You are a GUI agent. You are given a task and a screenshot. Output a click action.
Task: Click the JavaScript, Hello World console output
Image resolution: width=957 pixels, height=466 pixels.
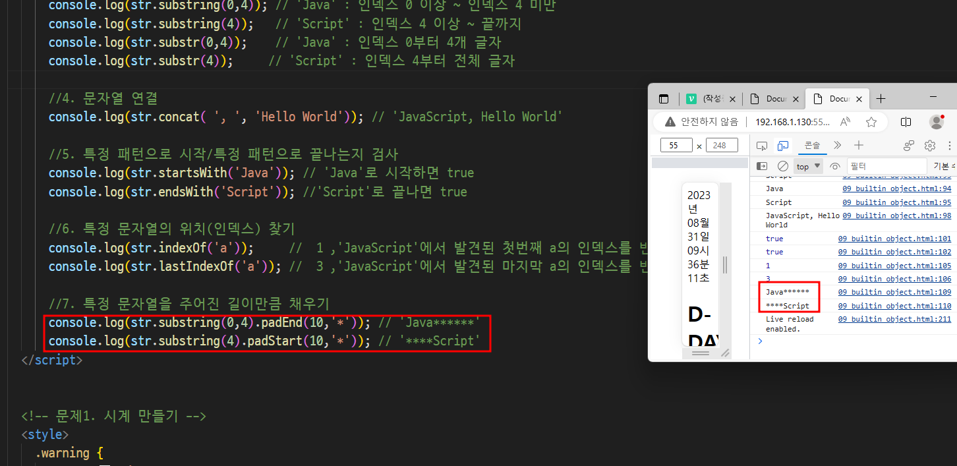tap(803, 220)
